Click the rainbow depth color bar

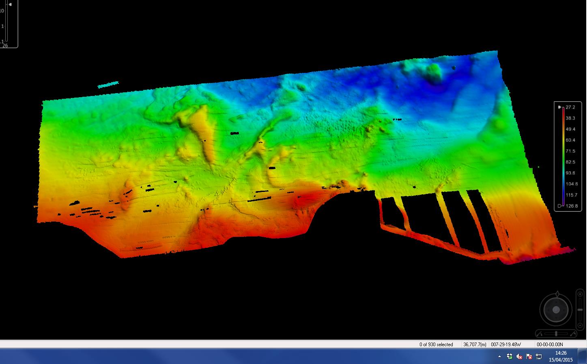[563, 156]
